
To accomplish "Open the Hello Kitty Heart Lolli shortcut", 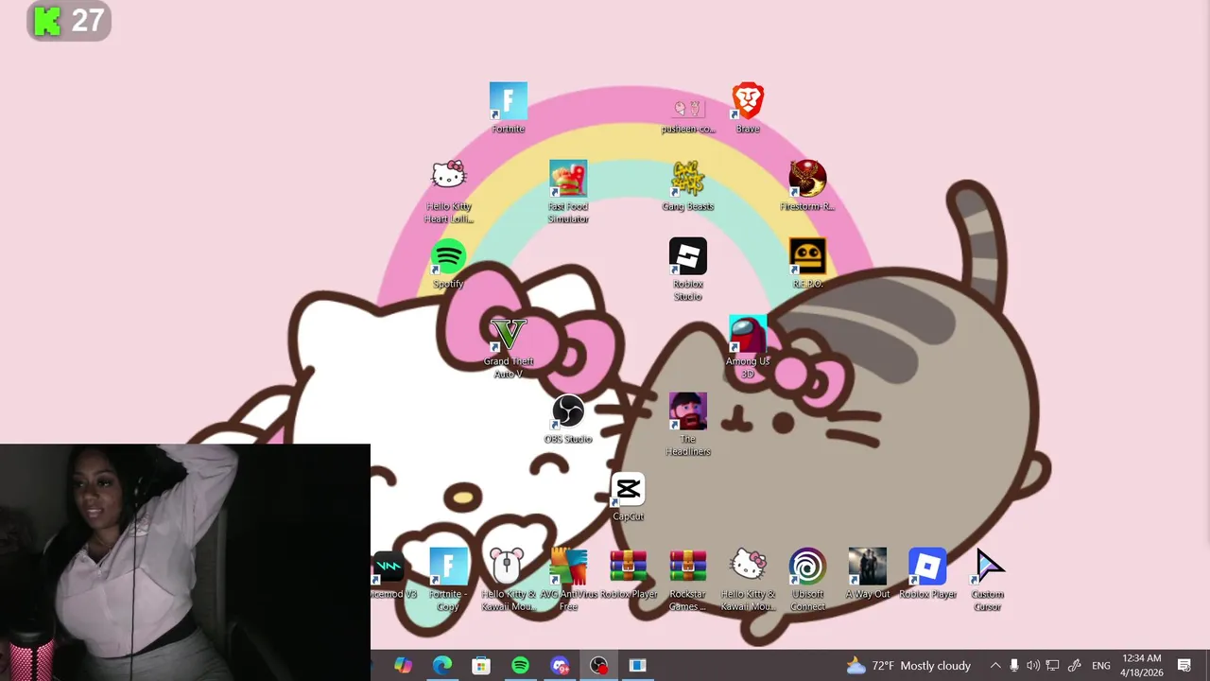I will 448,192.
